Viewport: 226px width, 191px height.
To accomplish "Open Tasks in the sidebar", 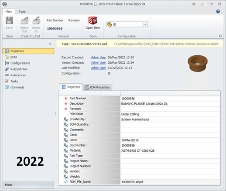I will pyautogui.click(x=11, y=81).
